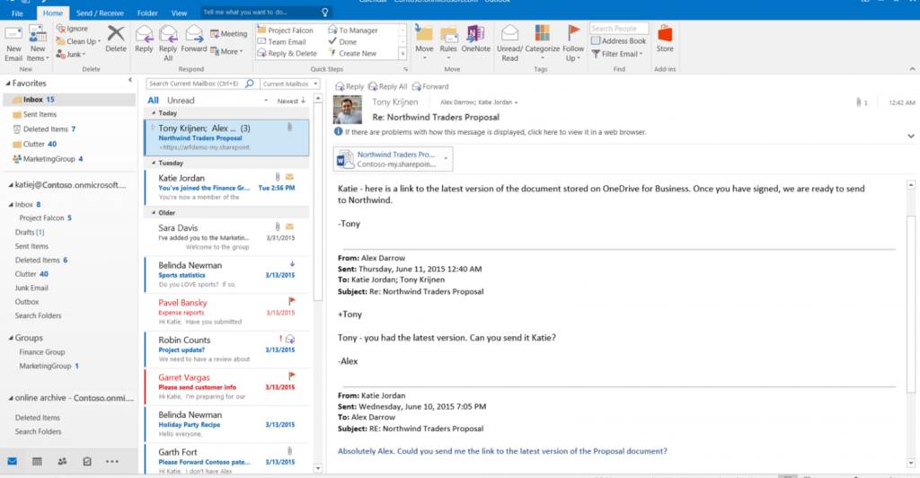This screenshot has height=478, width=920.
Task: Click the Reply button in reading pane
Action: pyautogui.click(x=349, y=87)
